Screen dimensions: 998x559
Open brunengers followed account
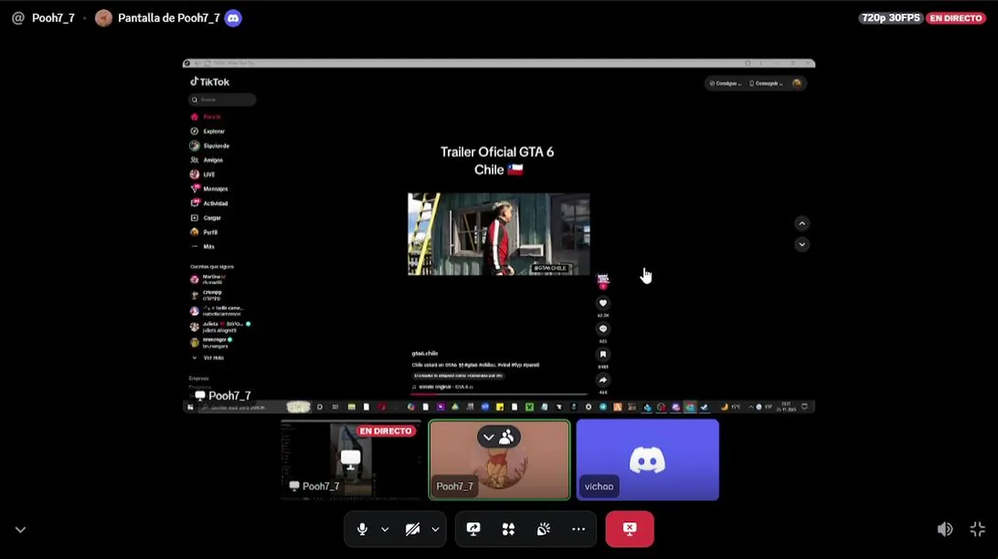pyautogui.click(x=211, y=342)
